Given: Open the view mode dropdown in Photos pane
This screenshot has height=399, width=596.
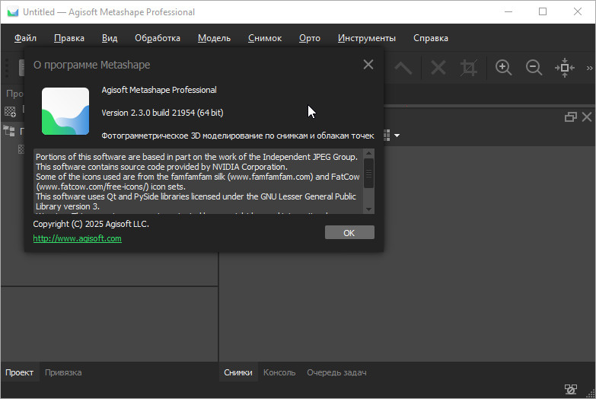Looking at the screenshot, I should pyautogui.click(x=396, y=136).
